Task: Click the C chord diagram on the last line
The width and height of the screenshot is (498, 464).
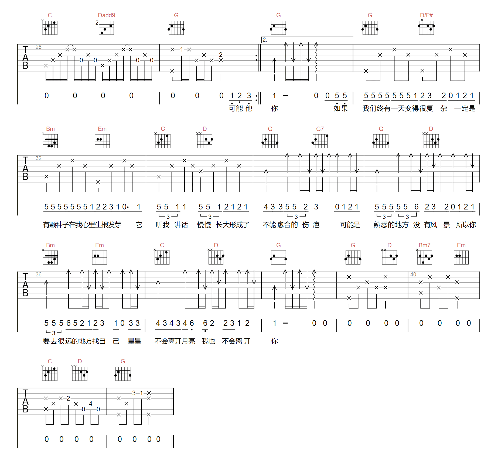Action: (x=50, y=373)
